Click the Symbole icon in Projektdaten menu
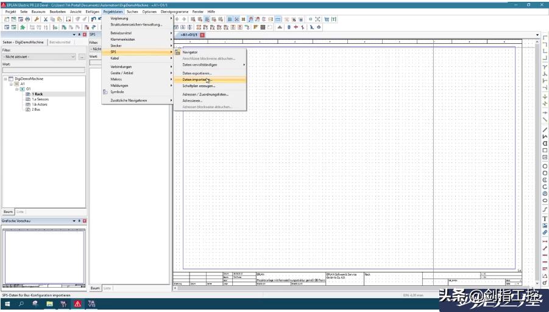This screenshot has height=312, width=549. pos(105,92)
